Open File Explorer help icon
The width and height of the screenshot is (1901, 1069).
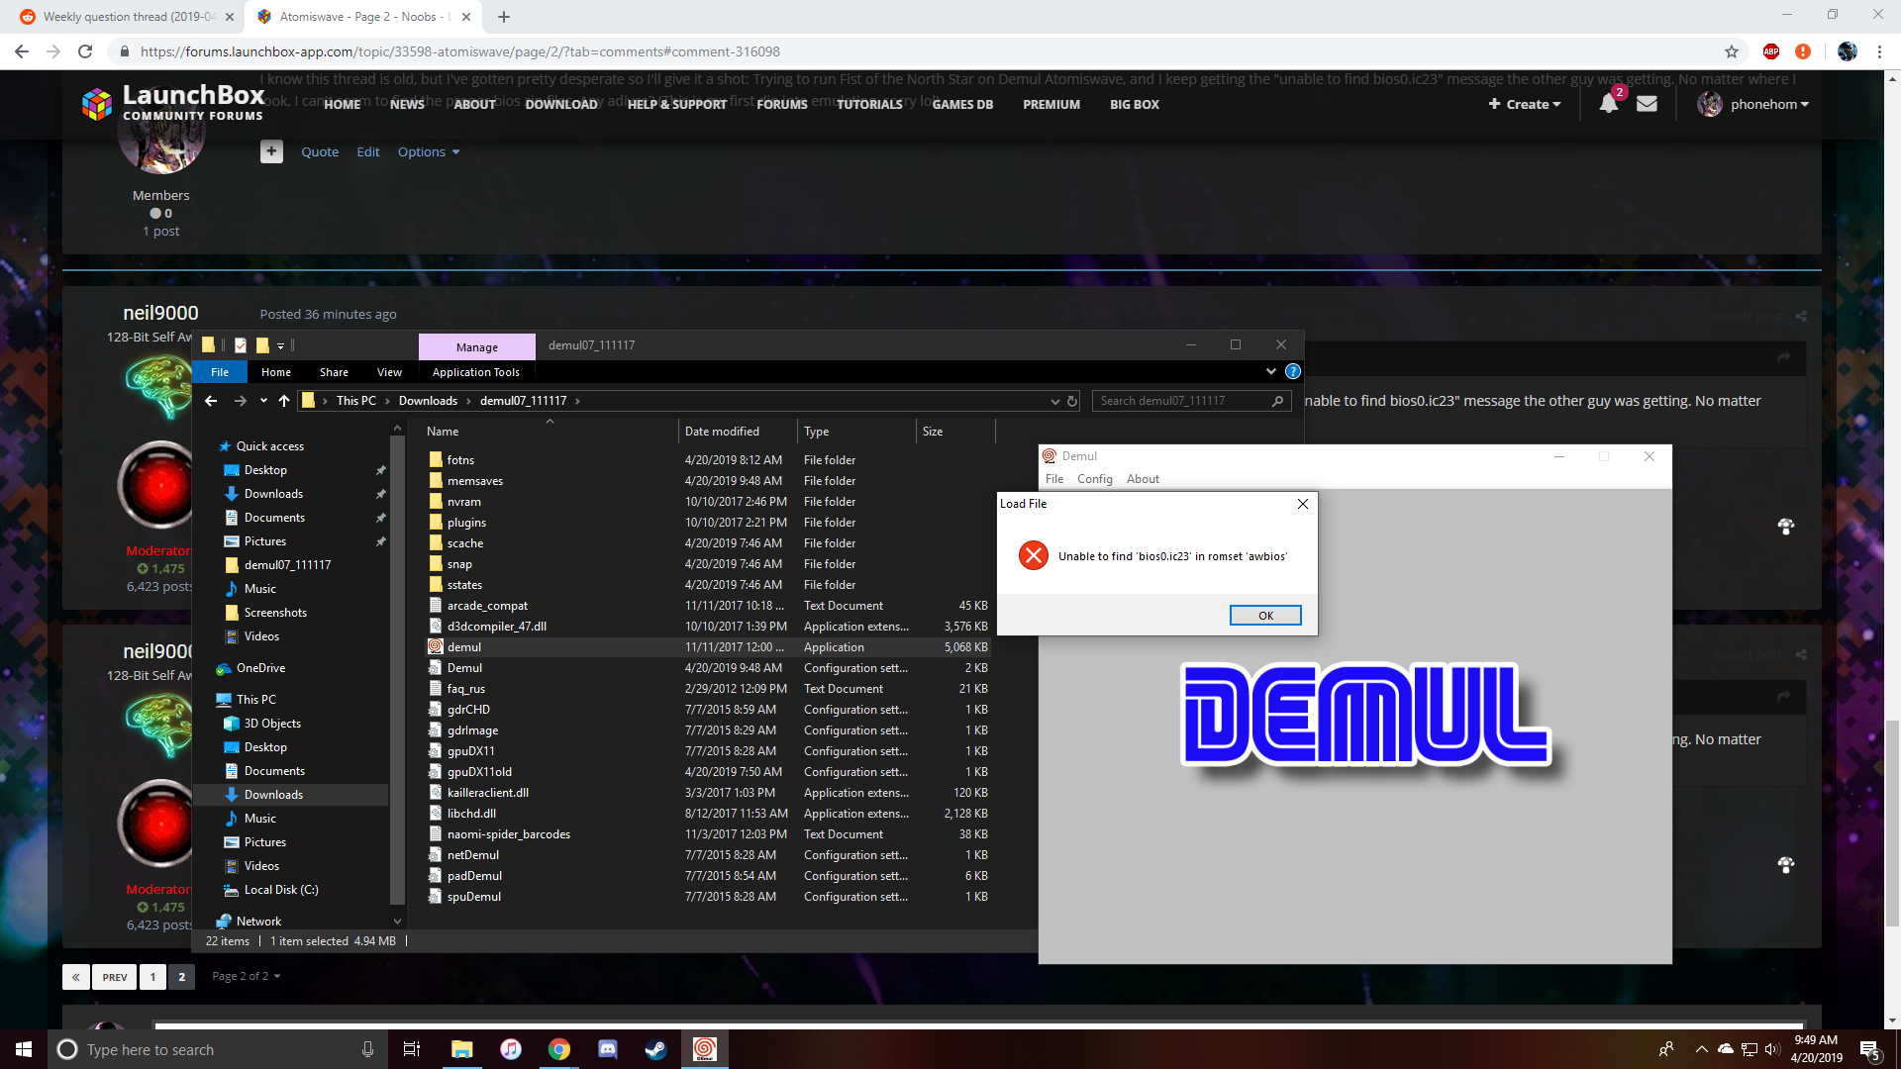tap(1293, 371)
